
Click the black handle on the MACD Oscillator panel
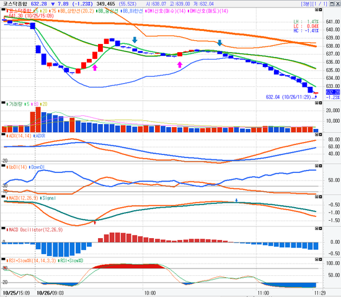3,228
